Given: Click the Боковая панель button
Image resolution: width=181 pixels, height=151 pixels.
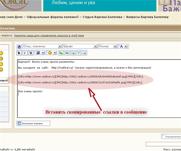Looking at the screenshot, I should [x=34, y=123].
